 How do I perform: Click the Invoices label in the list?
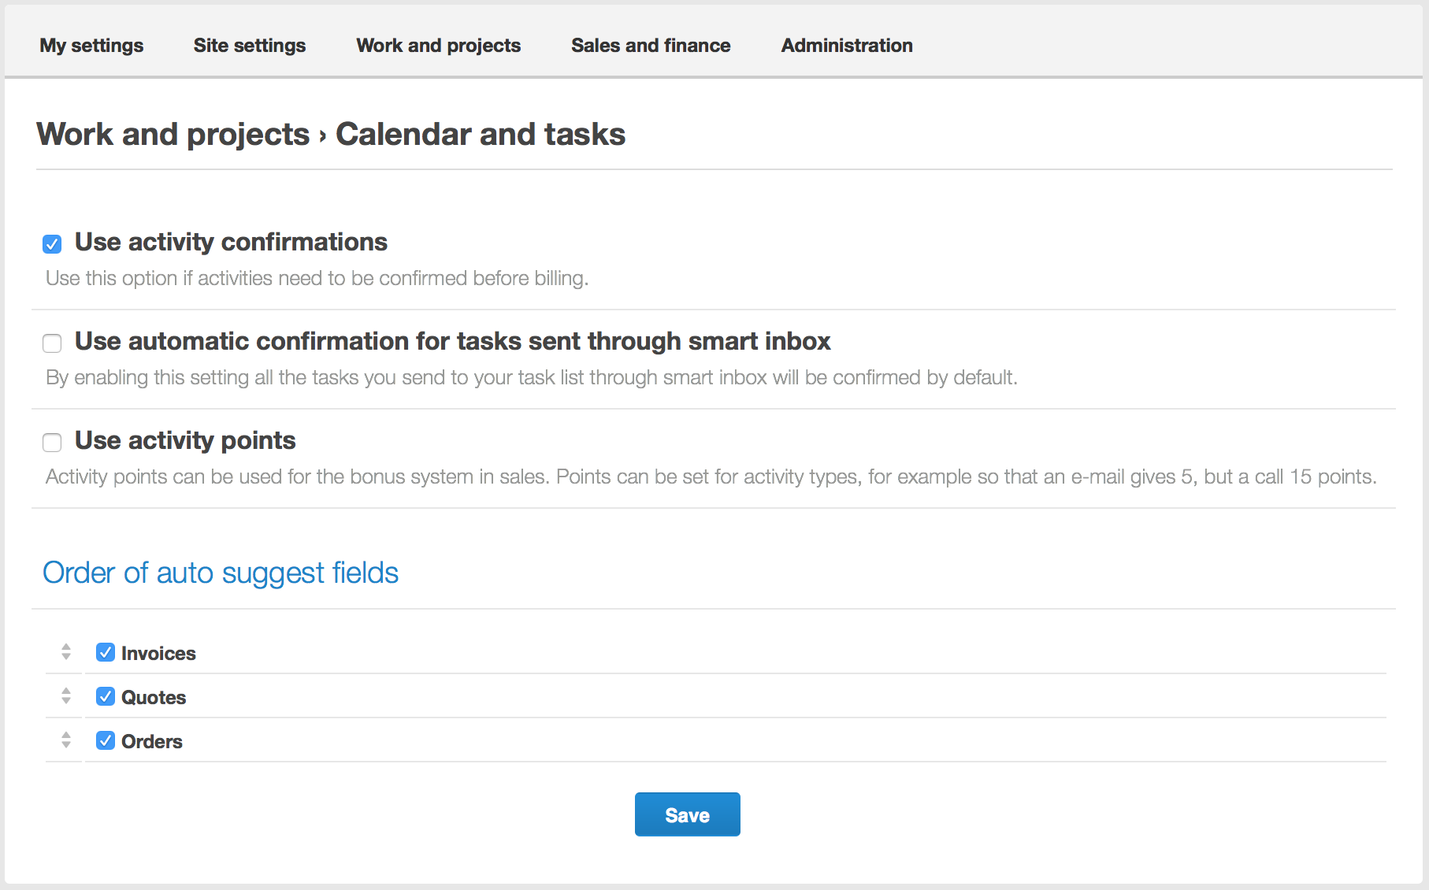158,654
